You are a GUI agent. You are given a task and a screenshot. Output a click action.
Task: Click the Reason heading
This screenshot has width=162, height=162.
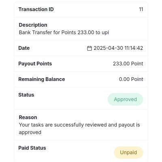point(28,117)
